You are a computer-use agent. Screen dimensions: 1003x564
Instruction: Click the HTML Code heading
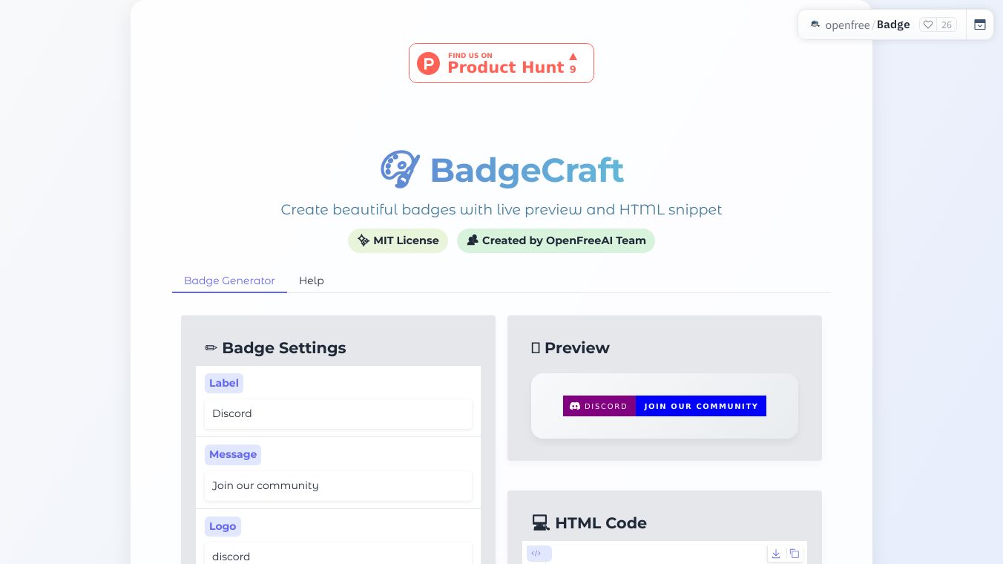click(x=589, y=522)
